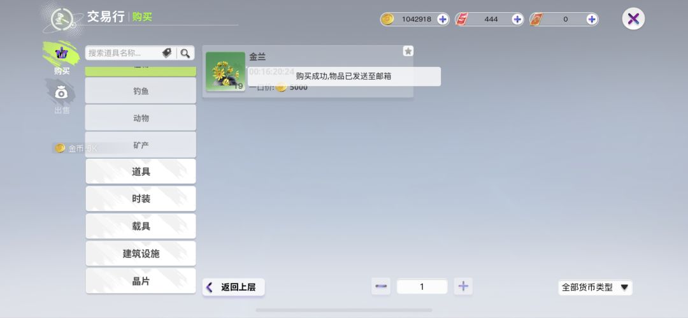This screenshot has height=318, width=688.
Task: Select the 矿产 subcategory
Action: pyautogui.click(x=141, y=145)
